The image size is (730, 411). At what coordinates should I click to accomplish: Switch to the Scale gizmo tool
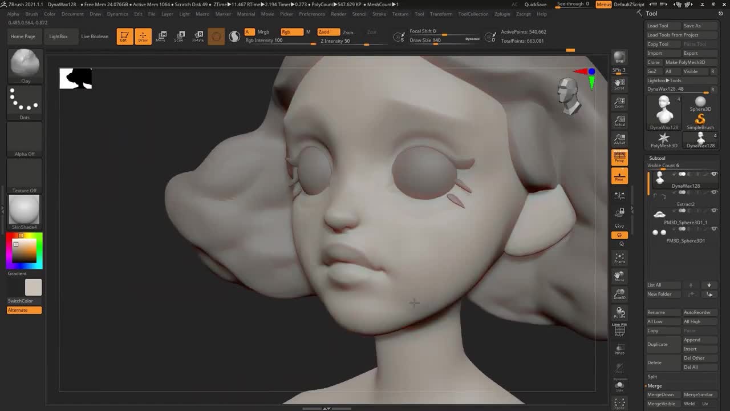click(x=180, y=37)
